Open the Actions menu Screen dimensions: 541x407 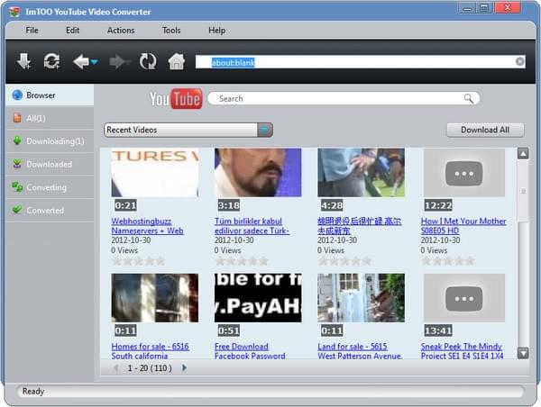[x=121, y=31]
